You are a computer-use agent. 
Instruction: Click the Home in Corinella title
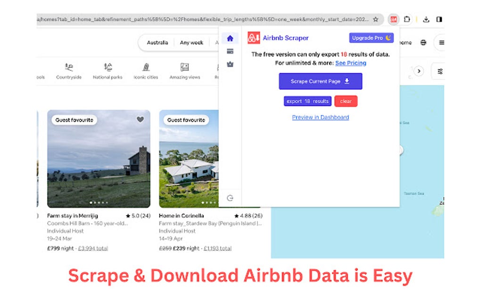181,216
